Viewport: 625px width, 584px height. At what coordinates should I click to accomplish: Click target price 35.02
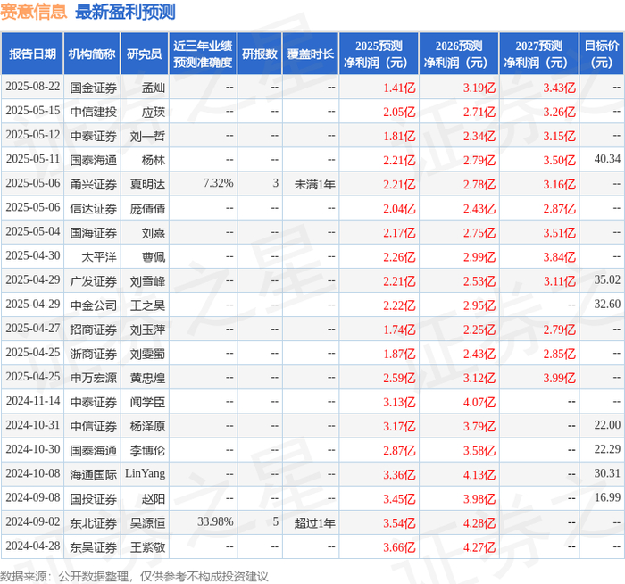tap(607, 279)
